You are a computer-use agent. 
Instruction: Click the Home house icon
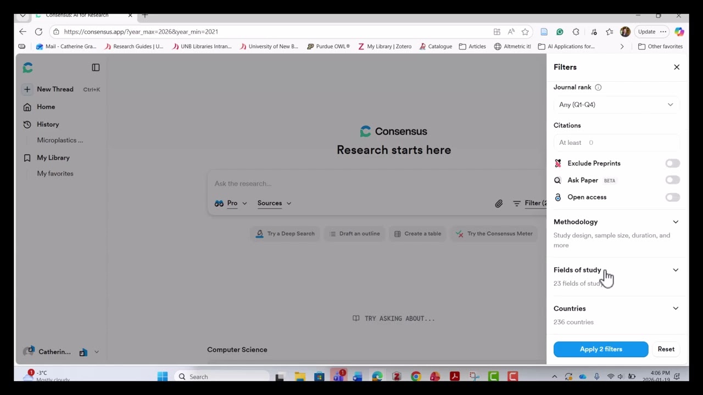click(27, 107)
